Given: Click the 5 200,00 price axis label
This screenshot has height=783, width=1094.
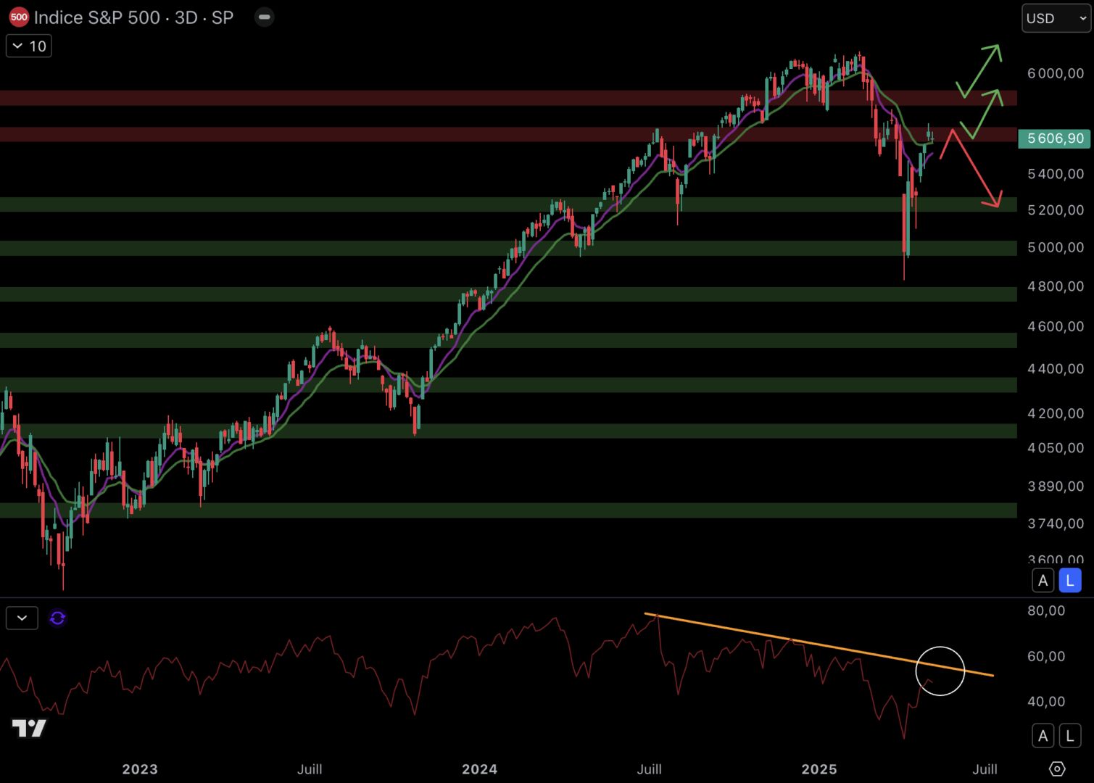Looking at the screenshot, I should 1056,210.
